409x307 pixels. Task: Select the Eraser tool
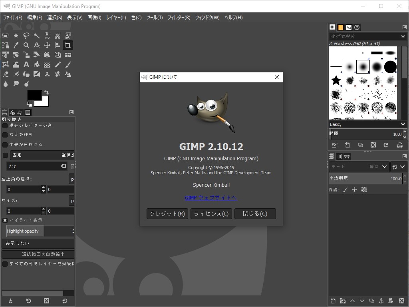tap(6, 74)
